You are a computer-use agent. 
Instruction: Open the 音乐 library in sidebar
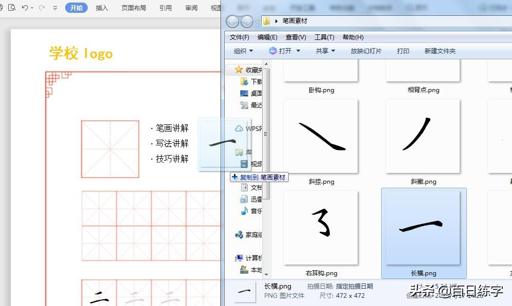tap(250, 211)
